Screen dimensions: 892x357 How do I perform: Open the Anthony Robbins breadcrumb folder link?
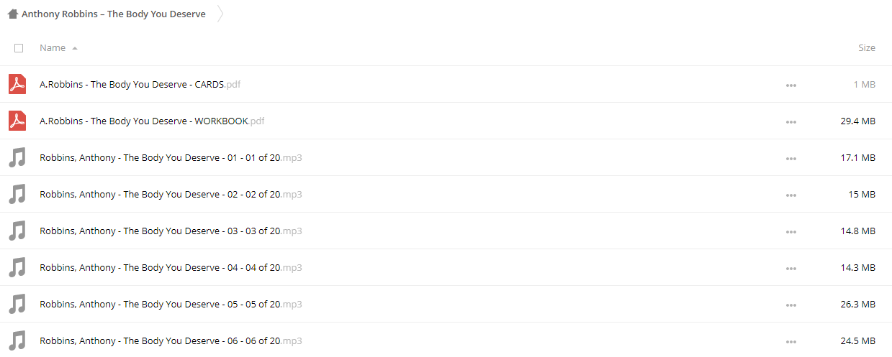tap(113, 14)
